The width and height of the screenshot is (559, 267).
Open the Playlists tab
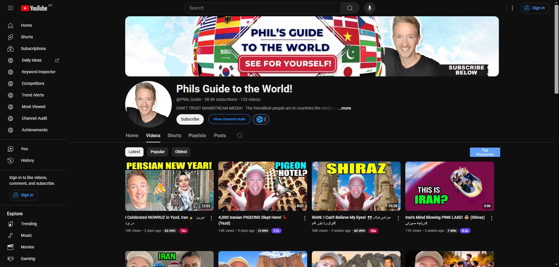coord(197,136)
